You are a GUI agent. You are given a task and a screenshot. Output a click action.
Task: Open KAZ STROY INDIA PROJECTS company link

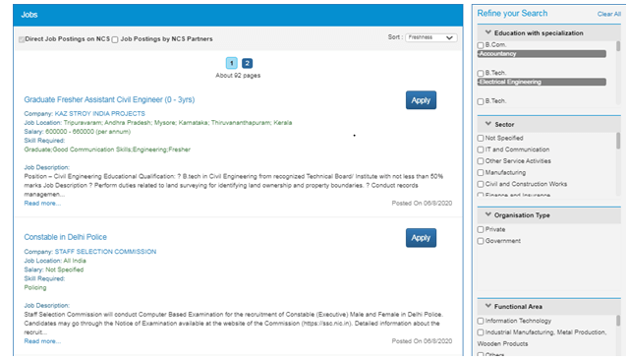[x=100, y=113]
